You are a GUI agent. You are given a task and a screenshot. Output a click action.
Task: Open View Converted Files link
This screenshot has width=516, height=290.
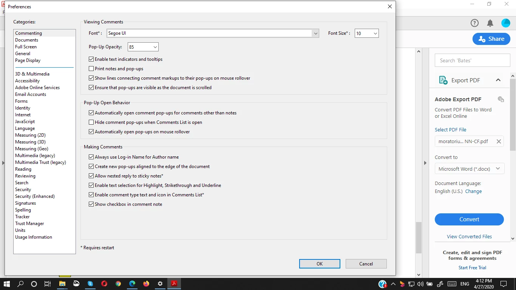click(x=469, y=237)
